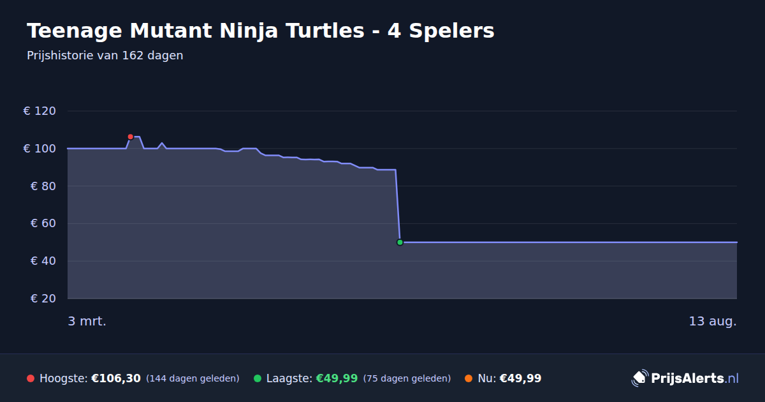Image resolution: width=765 pixels, height=402 pixels.
Task: Click the Prijshistorie van 162 dagen subtitle
Action: 105,56
